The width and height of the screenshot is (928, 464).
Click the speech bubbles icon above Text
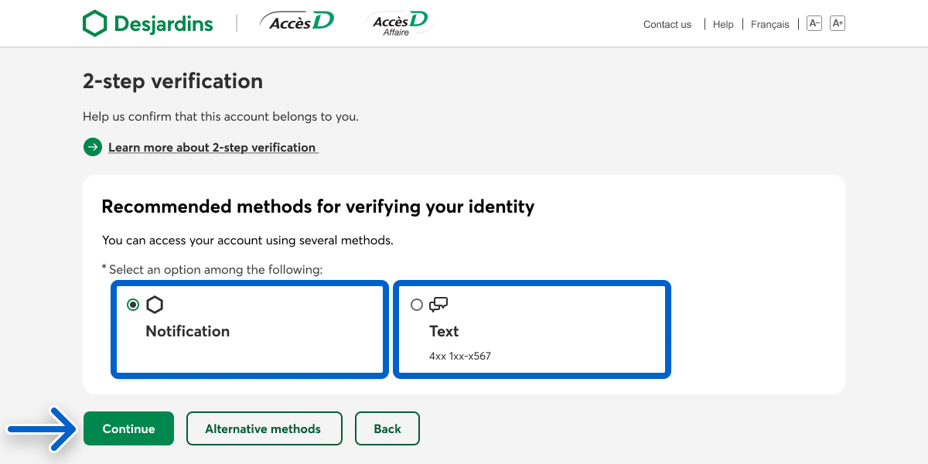tap(438, 305)
